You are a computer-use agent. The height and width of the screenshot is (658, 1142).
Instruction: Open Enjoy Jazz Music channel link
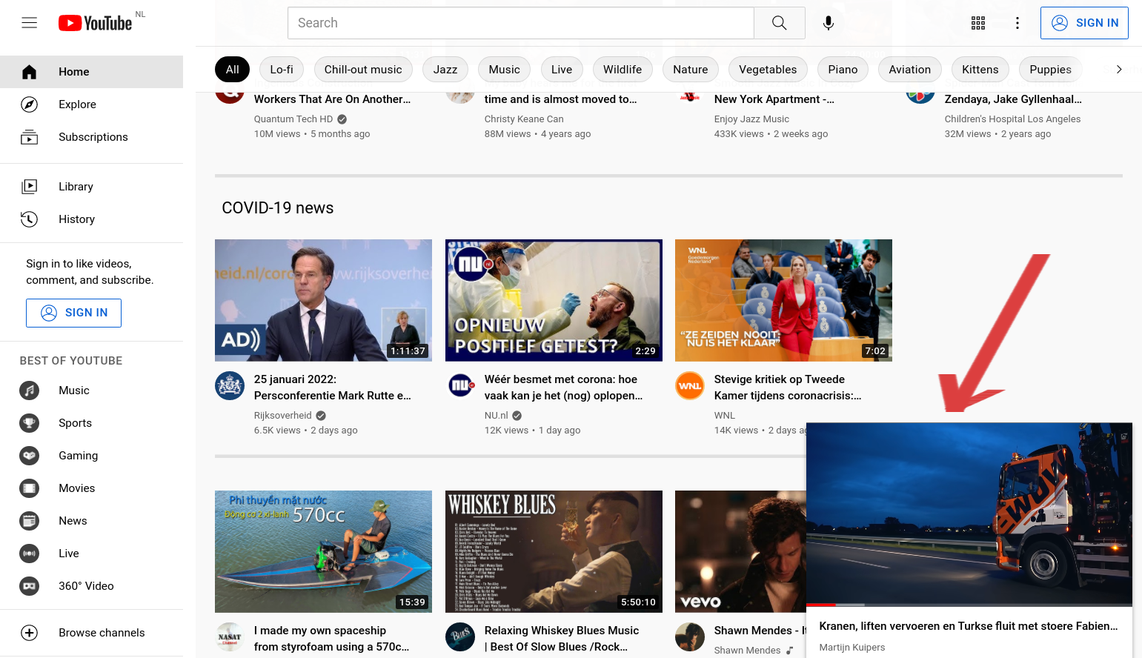click(x=751, y=119)
